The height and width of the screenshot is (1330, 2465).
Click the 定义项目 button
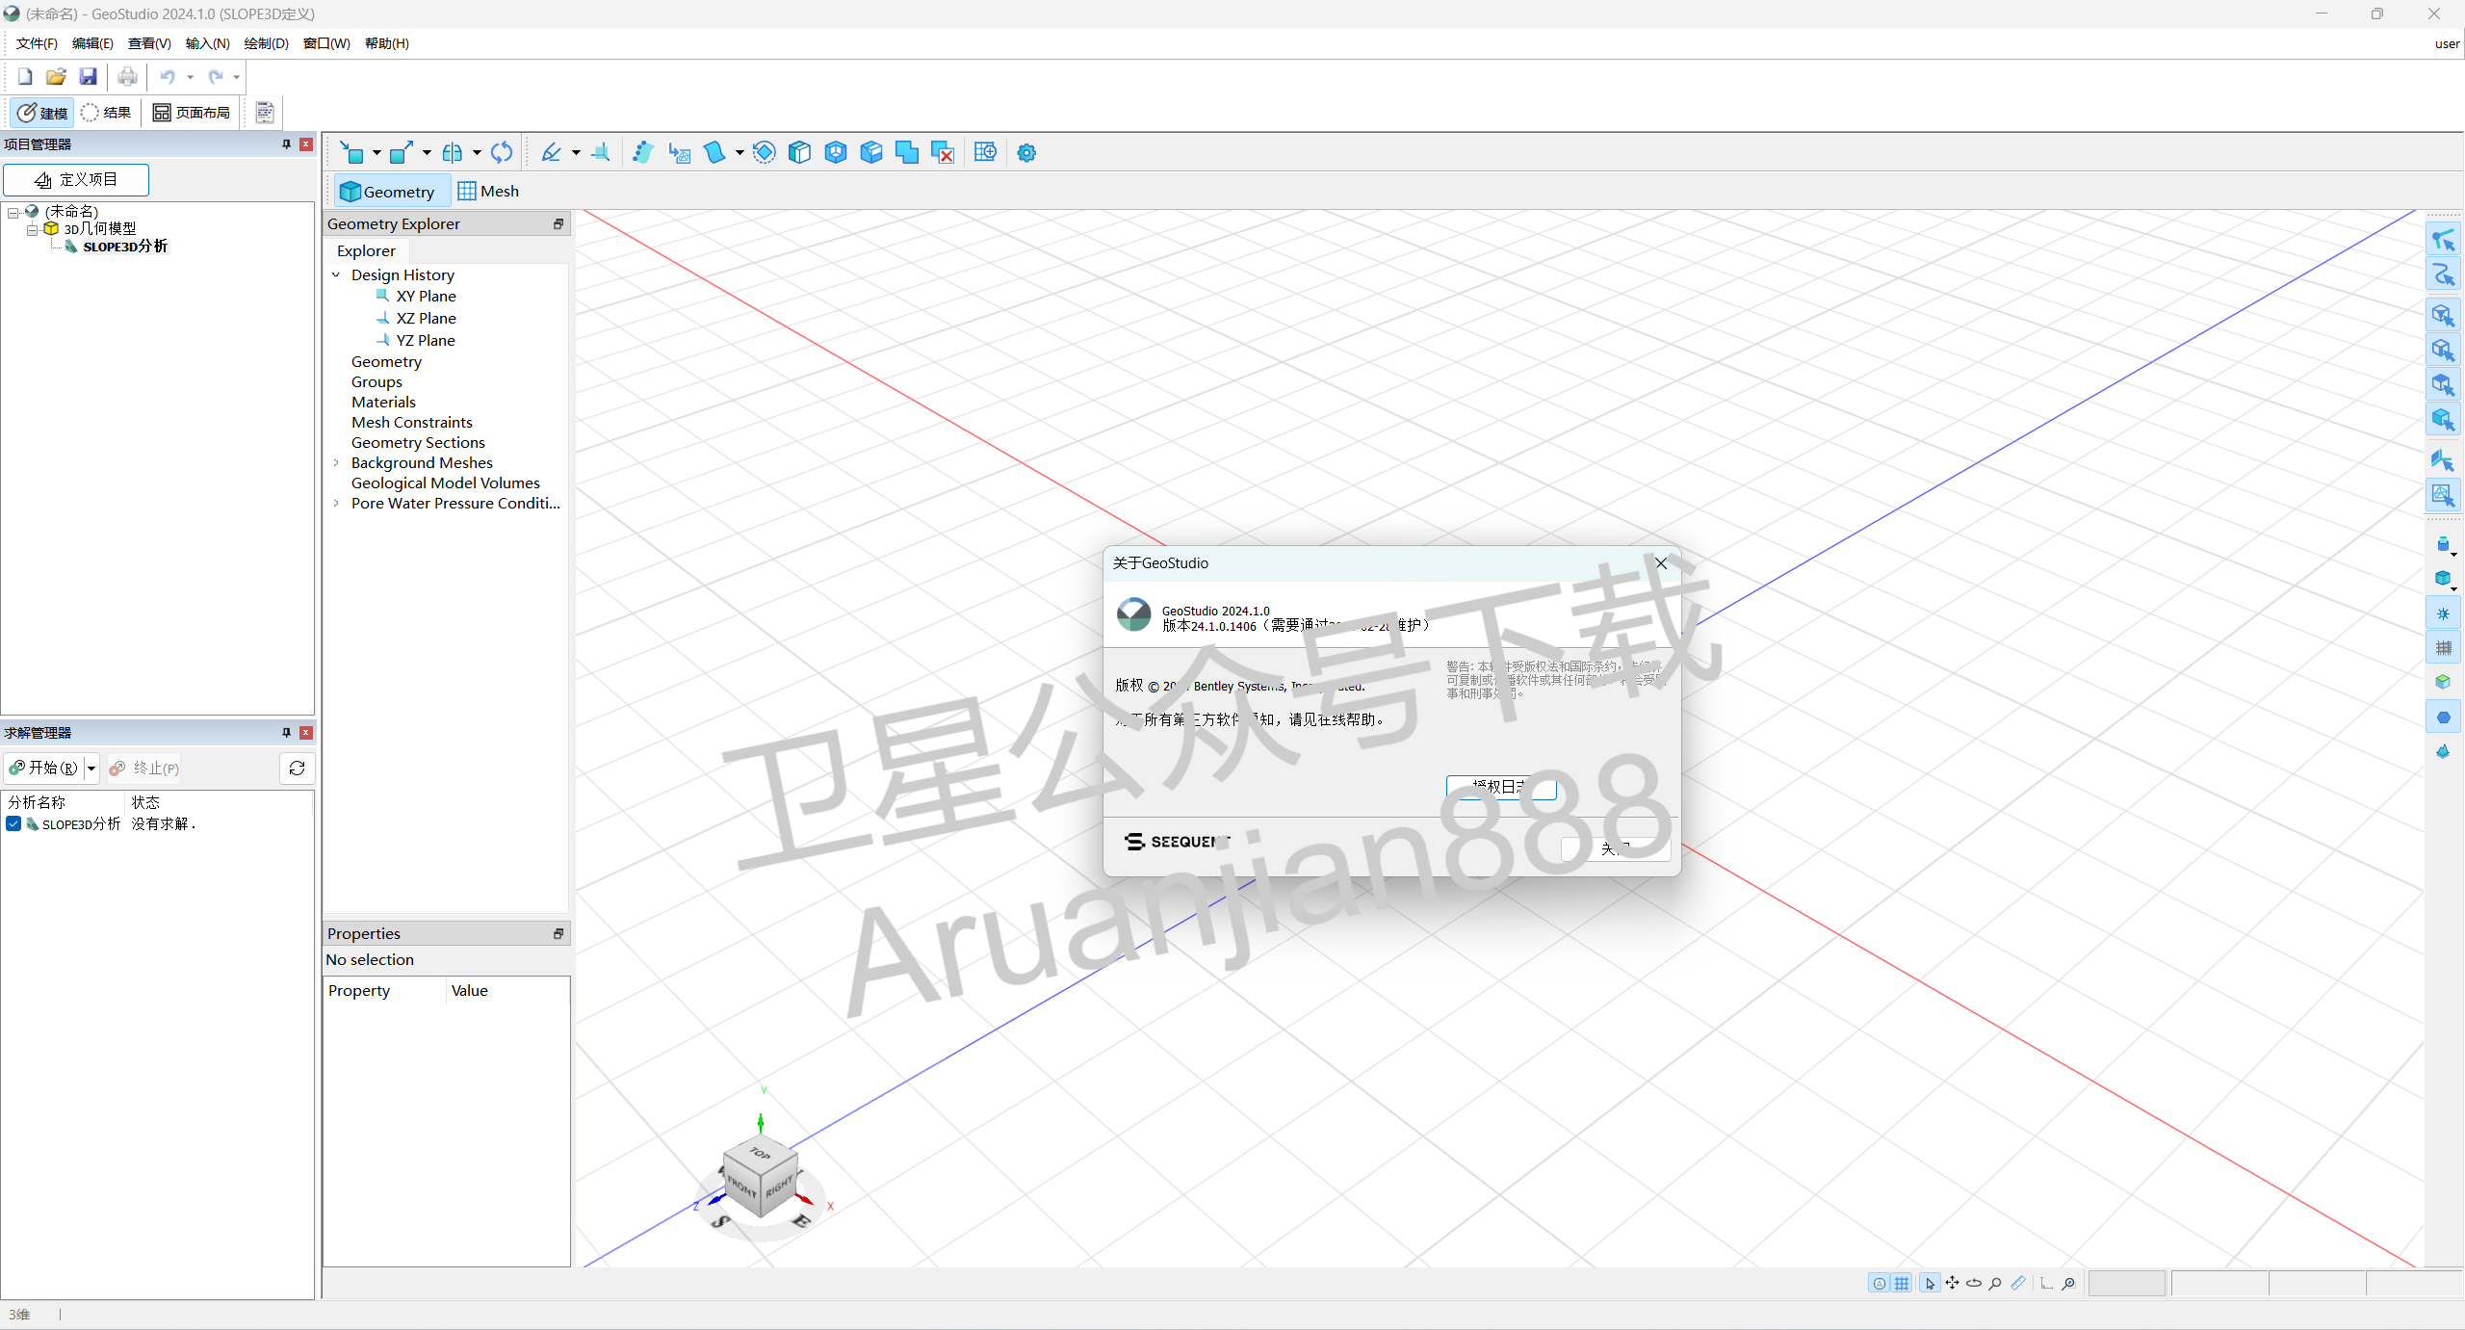tap(76, 180)
